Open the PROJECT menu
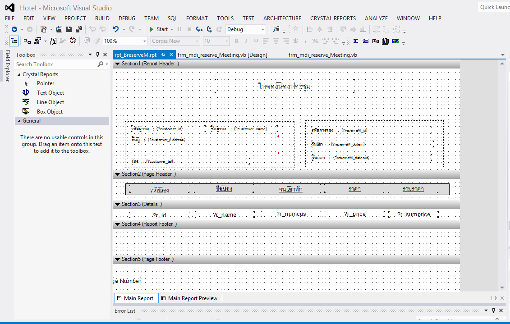The image size is (510, 324). [75, 18]
